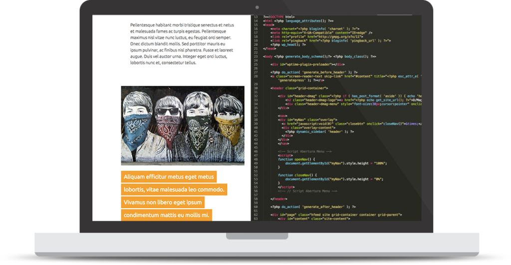Click paragraph line starting 'Pellentesque habitant morbi'

(182, 25)
